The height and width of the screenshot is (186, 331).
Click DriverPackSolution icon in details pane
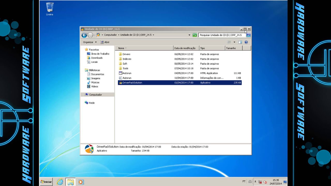pos(89,149)
